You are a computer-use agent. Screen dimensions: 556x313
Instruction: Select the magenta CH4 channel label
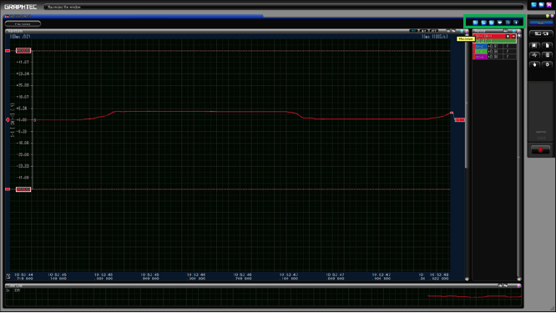[x=481, y=57]
